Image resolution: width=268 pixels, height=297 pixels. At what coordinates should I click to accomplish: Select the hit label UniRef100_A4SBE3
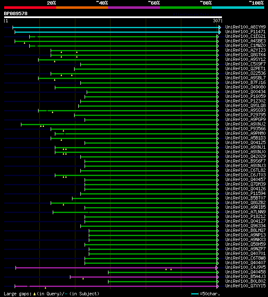[x=245, y=41]
